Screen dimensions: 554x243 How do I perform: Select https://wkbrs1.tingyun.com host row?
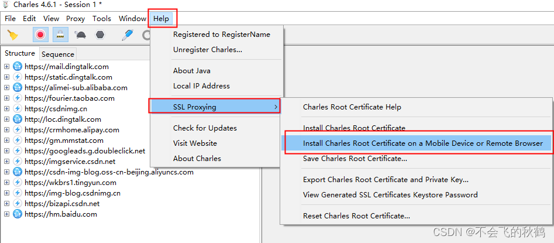(70, 183)
